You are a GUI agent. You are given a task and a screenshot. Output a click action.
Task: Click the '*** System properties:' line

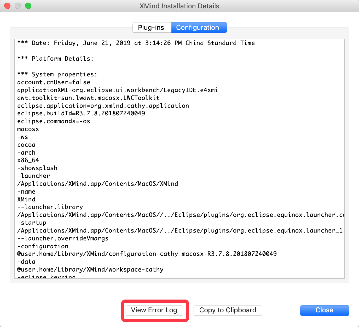pos(57,74)
